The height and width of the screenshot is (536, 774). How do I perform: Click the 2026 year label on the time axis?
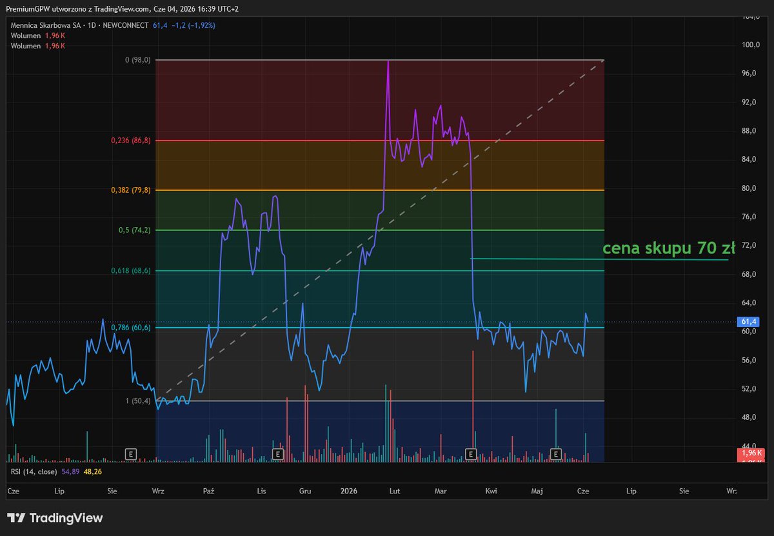click(348, 491)
